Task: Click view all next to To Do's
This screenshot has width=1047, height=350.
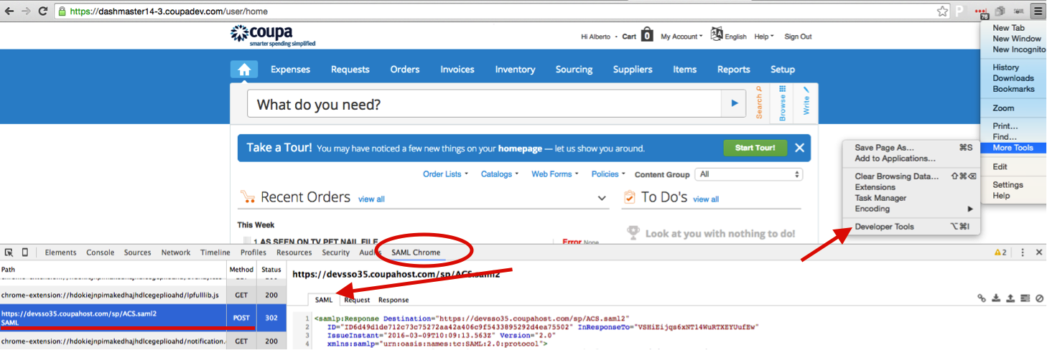Action: tap(705, 199)
